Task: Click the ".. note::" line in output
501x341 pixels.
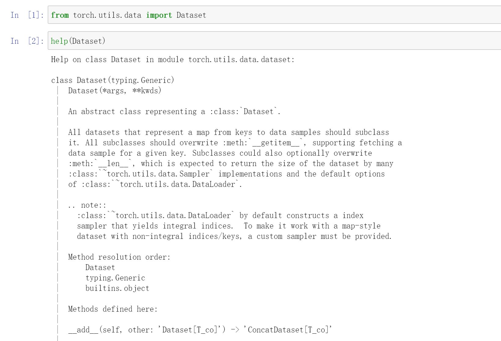Action: click(87, 205)
